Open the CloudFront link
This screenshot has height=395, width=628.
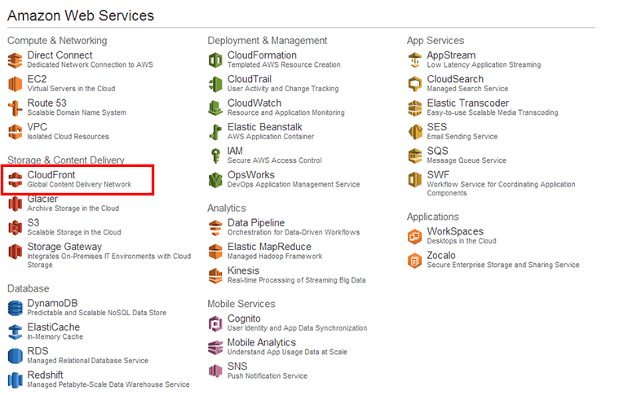(x=51, y=174)
